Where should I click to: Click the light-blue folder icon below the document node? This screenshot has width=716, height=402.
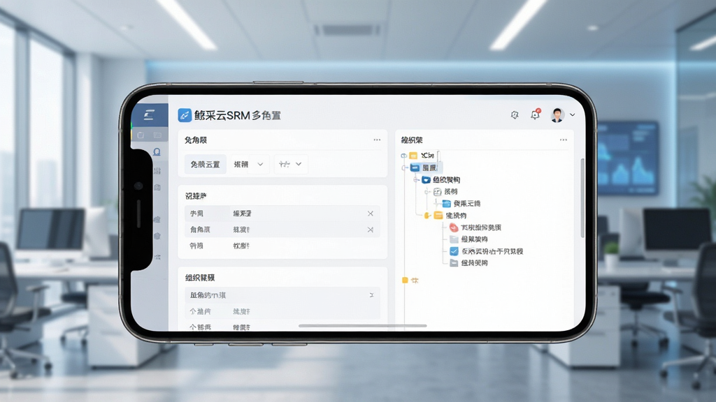tap(447, 203)
